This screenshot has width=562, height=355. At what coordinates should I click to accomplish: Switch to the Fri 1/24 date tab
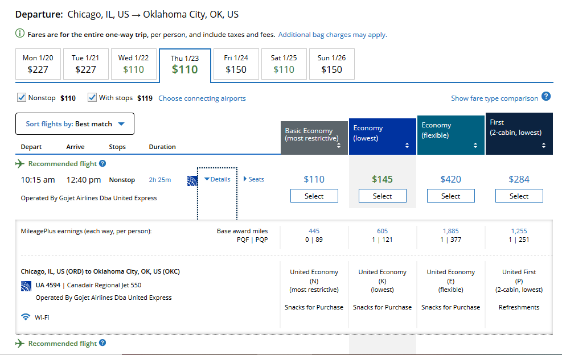tap(236, 64)
